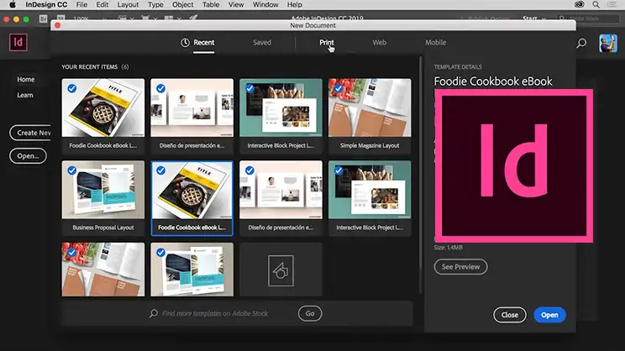Open the Window menu

tap(265, 5)
